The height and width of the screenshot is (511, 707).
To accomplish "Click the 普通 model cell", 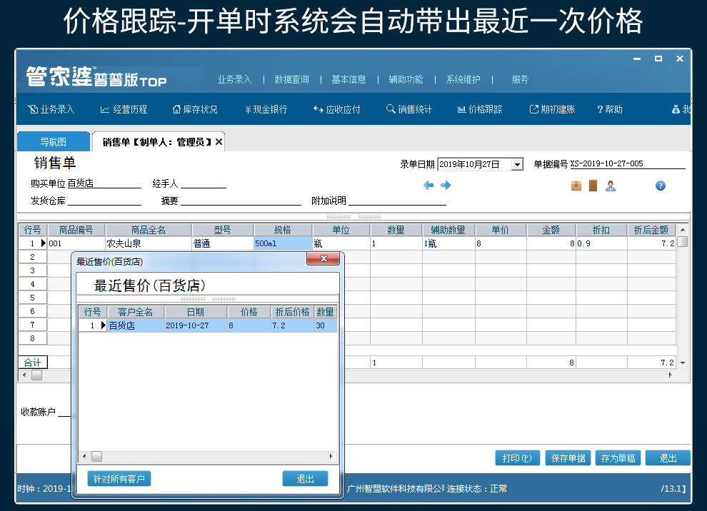I will (222, 243).
